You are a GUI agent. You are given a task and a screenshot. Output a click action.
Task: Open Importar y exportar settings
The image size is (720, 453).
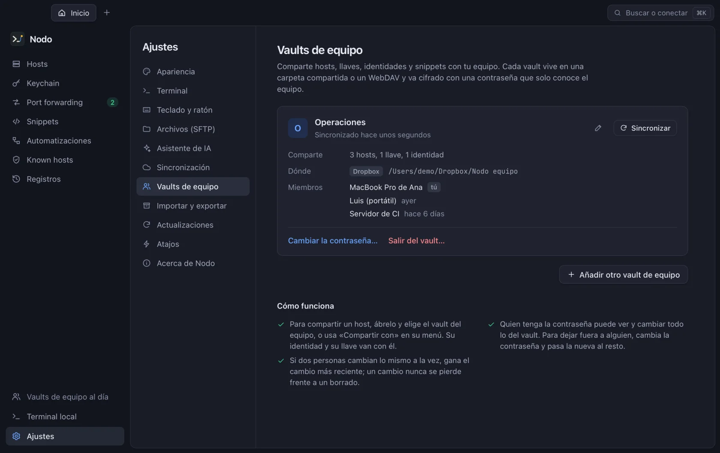(193, 206)
